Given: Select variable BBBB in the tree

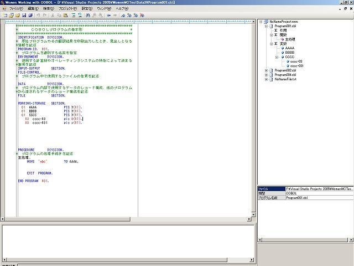Looking at the screenshot, I should tap(290, 53).
